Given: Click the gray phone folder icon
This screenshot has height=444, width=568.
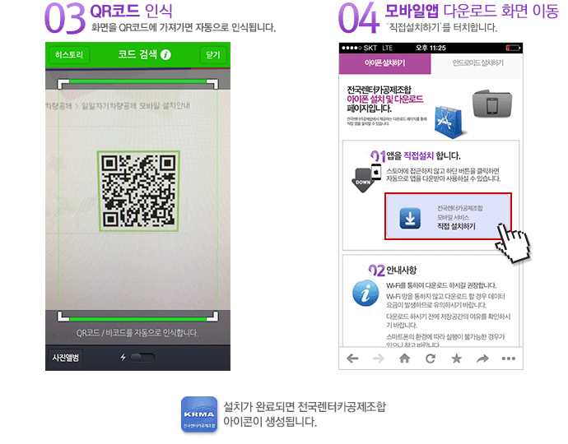Looking at the screenshot, I should 492,104.
